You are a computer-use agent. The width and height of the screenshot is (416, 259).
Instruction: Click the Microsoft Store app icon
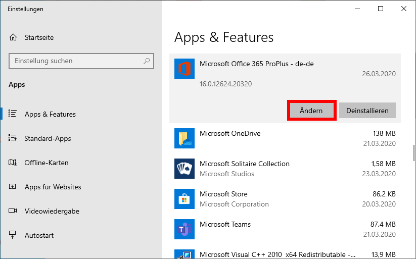point(184,199)
